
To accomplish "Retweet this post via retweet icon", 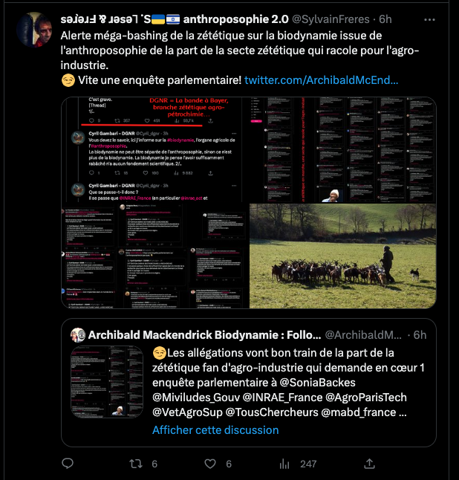I will click(136, 464).
